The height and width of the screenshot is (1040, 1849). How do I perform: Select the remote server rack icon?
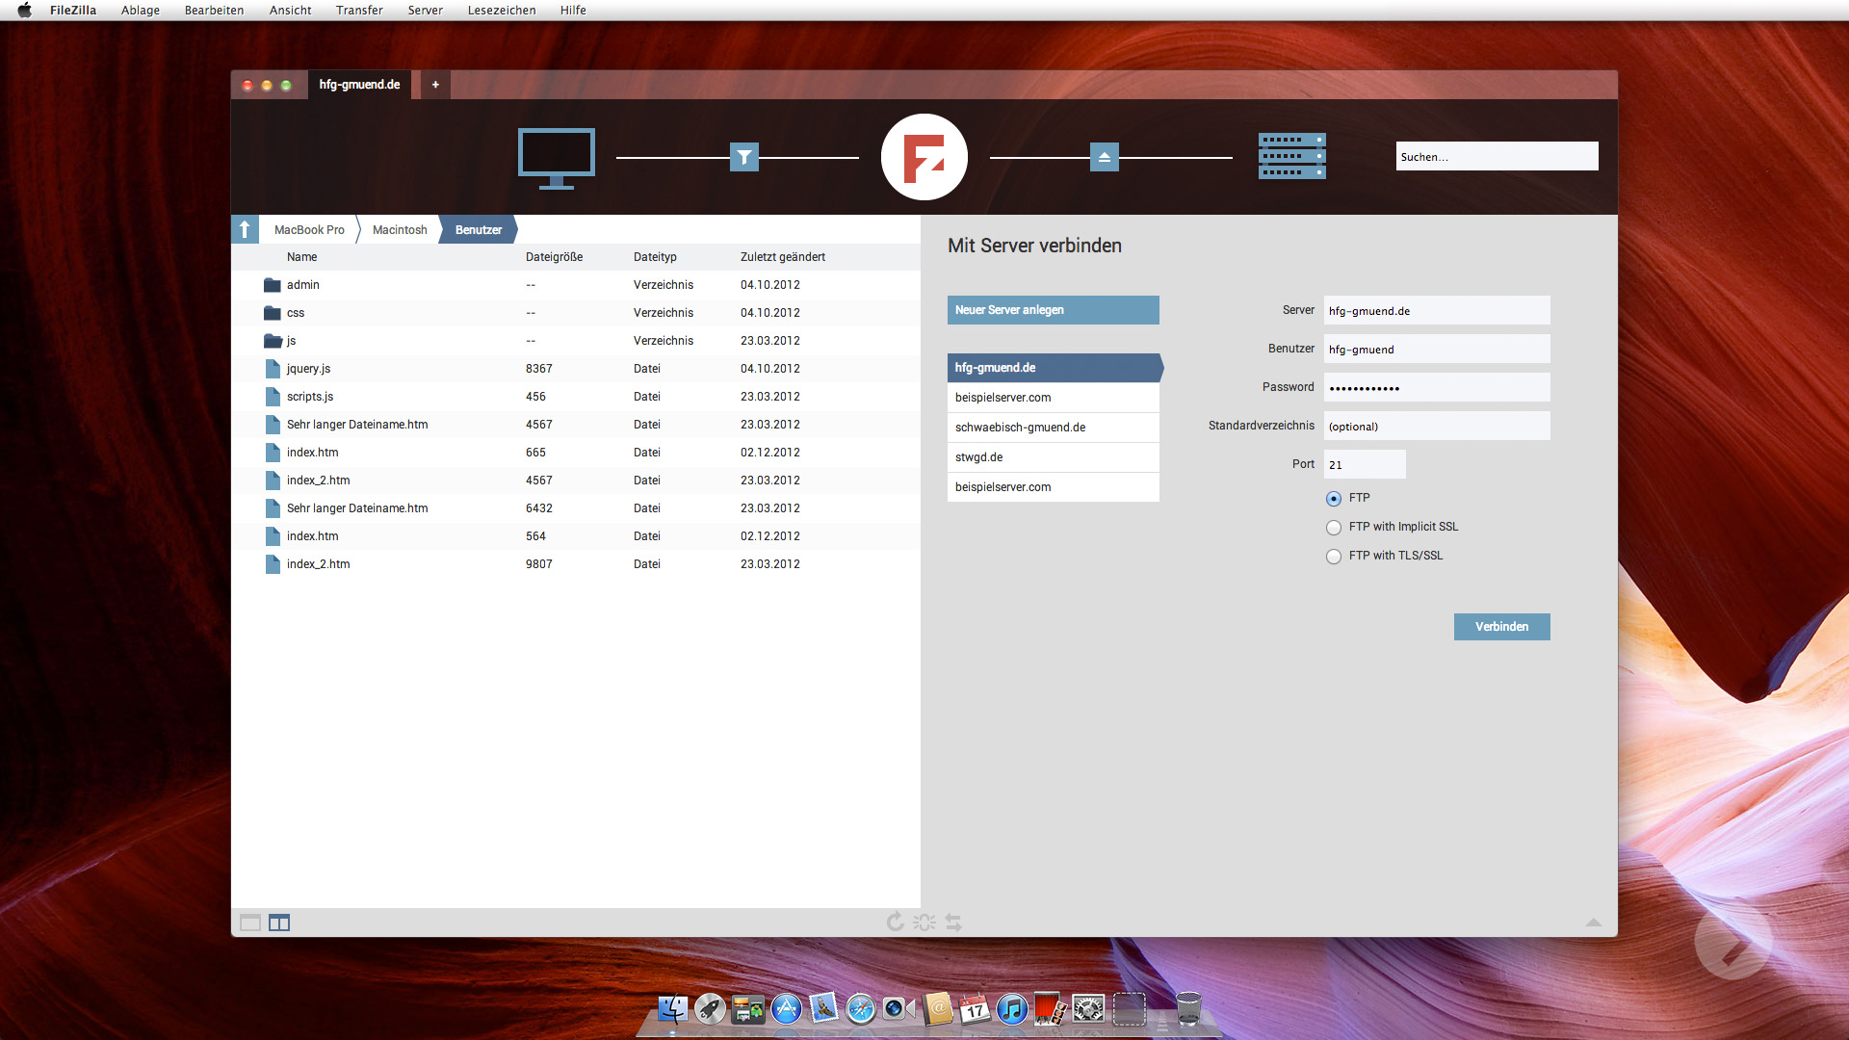1291,155
